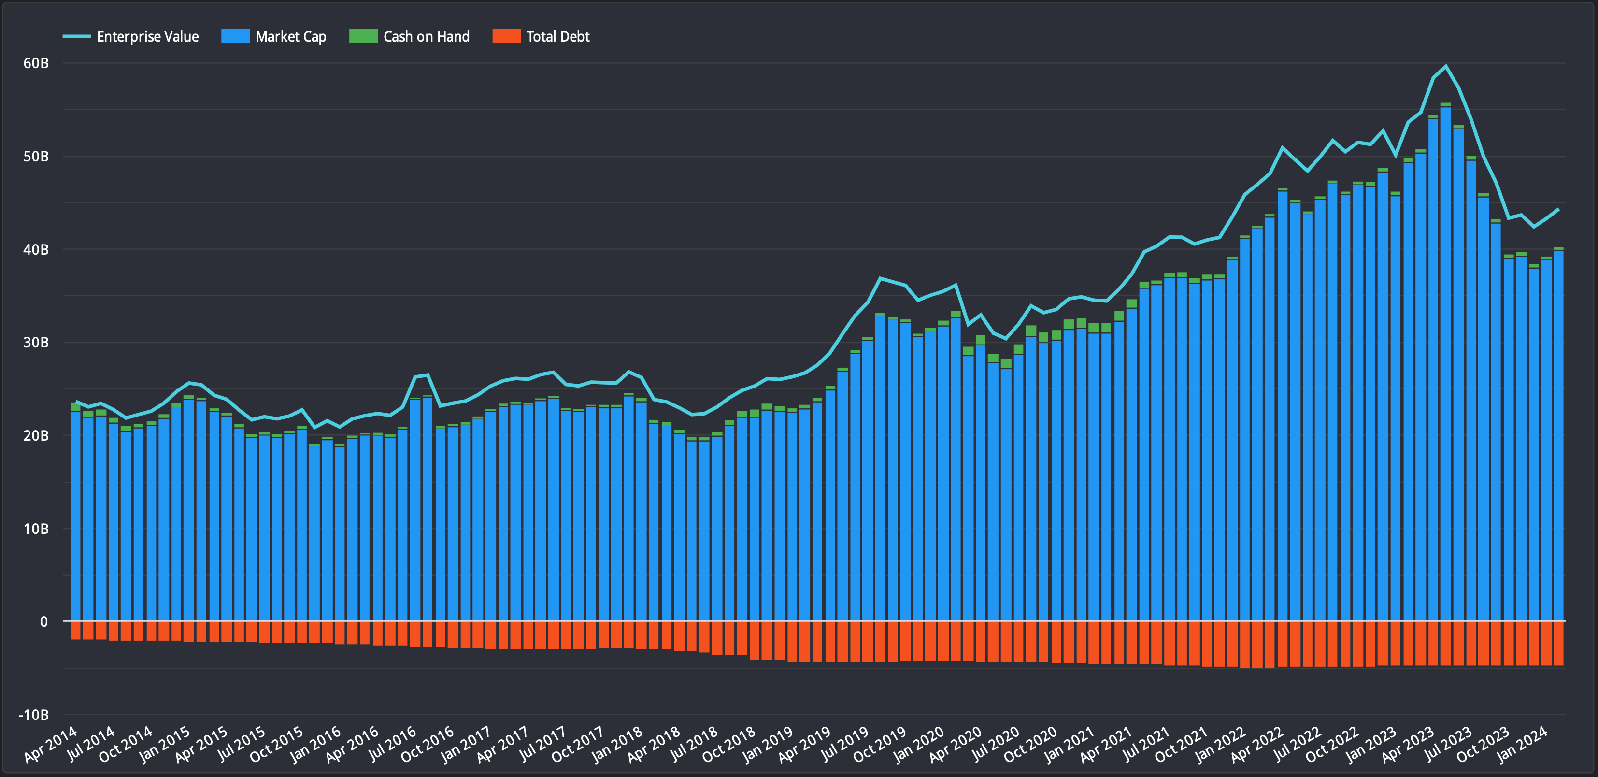Click the last orange Total Debt bar
This screenshot has width=1598, height=777.
1558,643
